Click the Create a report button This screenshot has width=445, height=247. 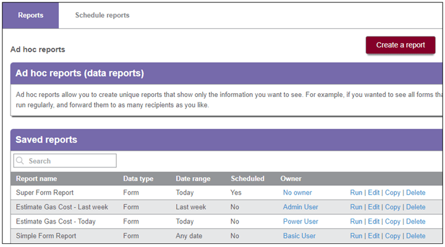coord(400,45)
